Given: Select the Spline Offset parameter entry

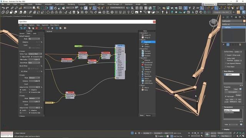Looking at the screenshot, I should [x=232, y=110].
